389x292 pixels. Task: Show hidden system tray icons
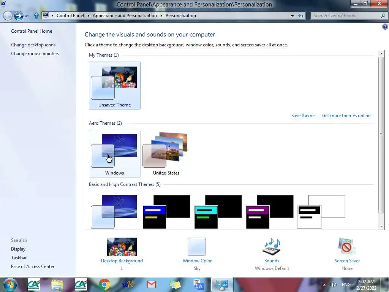pos(324,284)
